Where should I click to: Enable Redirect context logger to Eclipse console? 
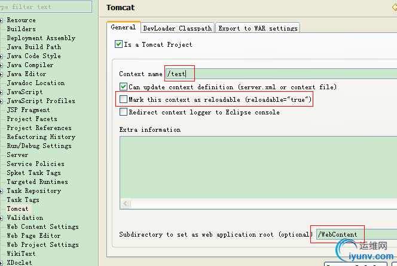[x=123, y=112]
